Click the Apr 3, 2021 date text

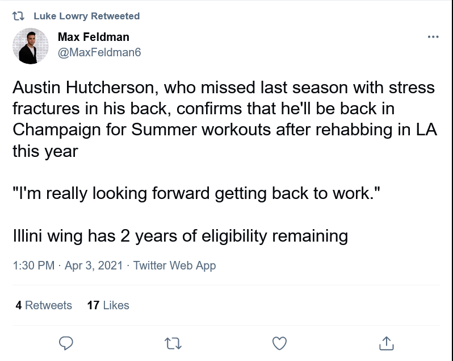[x=94, y=265]
